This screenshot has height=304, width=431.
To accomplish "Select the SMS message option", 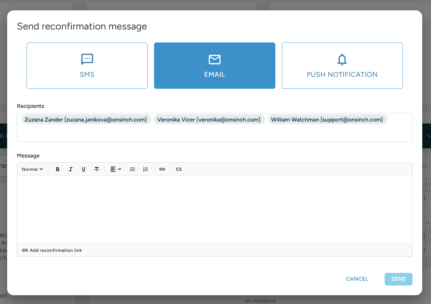I will 87,65.
